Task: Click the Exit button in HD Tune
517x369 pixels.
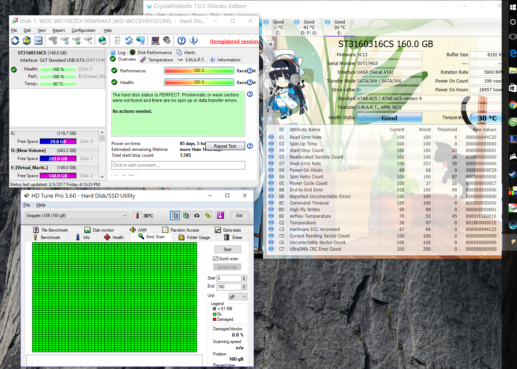Action: tap(239, 216)
